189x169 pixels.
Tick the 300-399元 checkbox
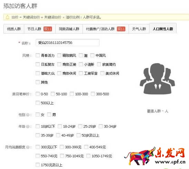[x=62, y=147]
